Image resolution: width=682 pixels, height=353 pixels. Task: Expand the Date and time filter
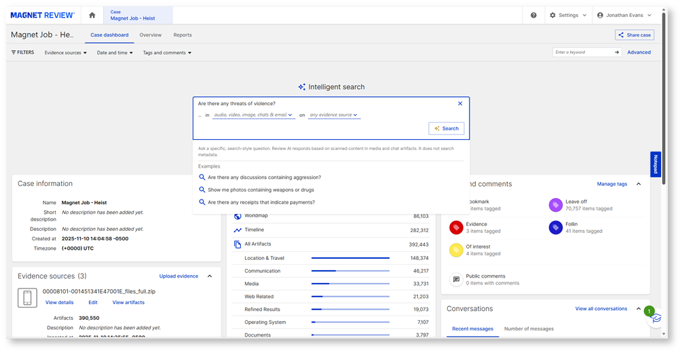tap(115, 53)
